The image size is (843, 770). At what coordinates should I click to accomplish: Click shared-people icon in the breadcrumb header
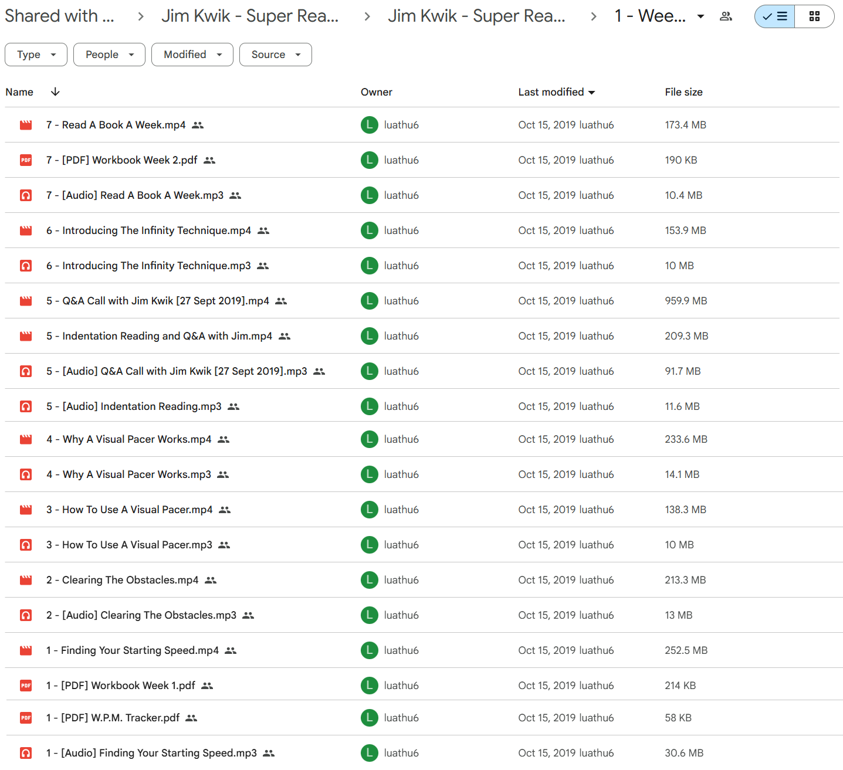(x=726, y=16)
